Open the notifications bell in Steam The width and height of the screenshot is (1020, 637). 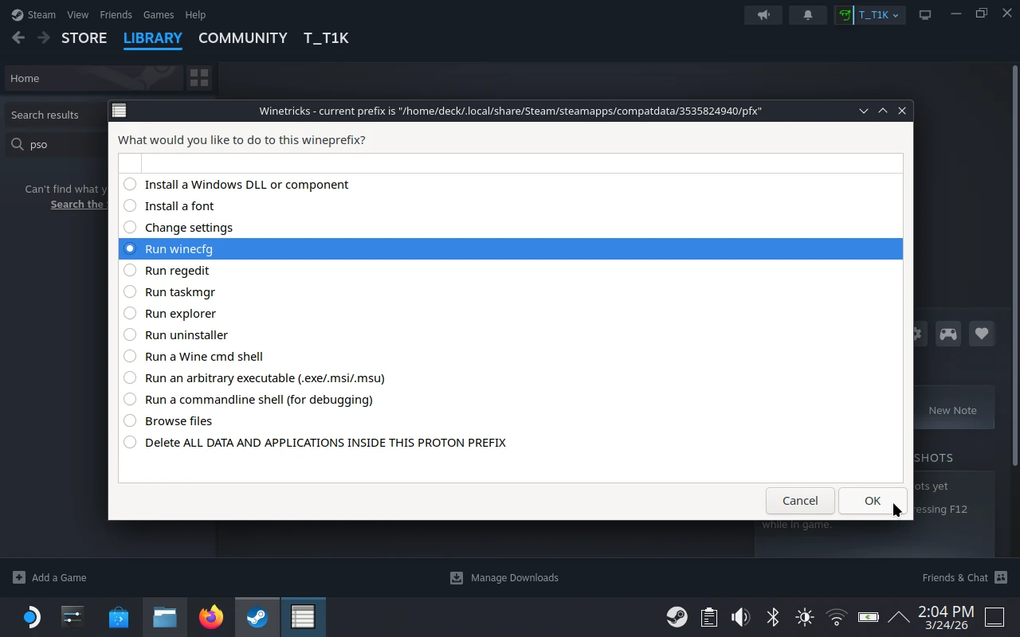(807, 14)
